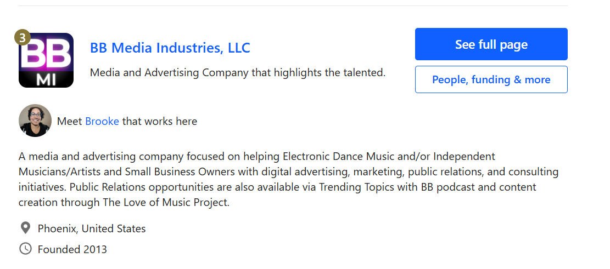The height and width of the screenshot is (269, 610).
Task: Click the BB MI company logo
Action: click(46, 61)
